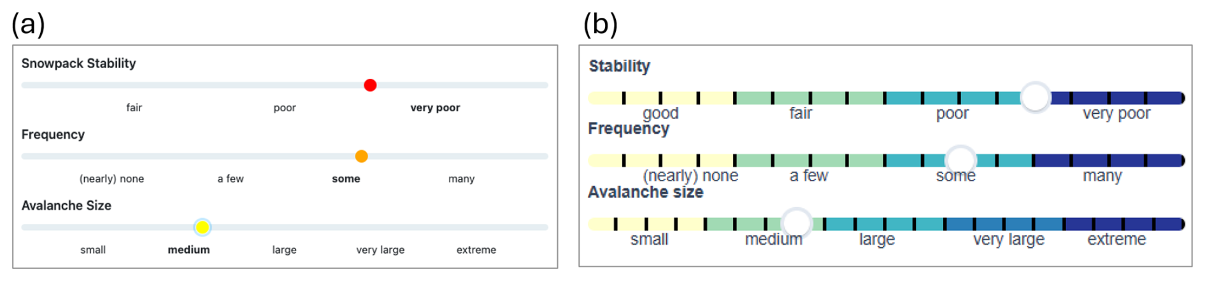Viewport: 1205px width, 281px height.
Task: Select 'fair' under Snowpack Stability in panel (a)
Action: click(x=134, y=108)
